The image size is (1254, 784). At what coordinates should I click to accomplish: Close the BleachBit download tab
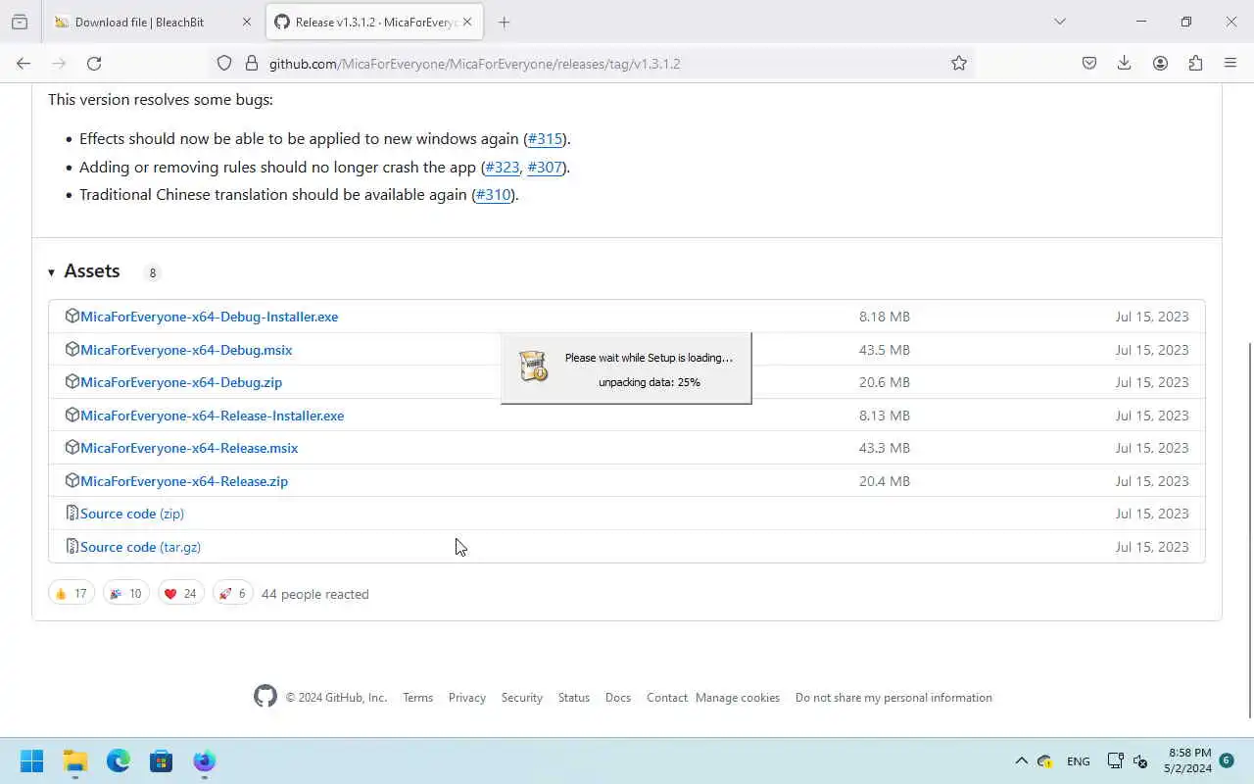(x=246, y=22)
